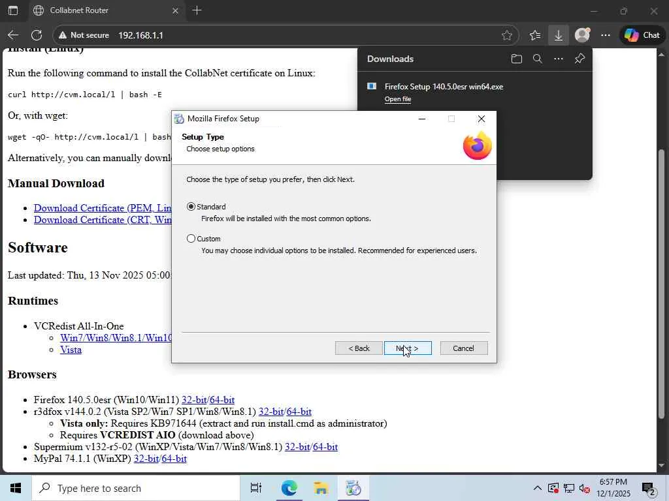Download MyPal 74.1.1 64-bit

[174, 459]
